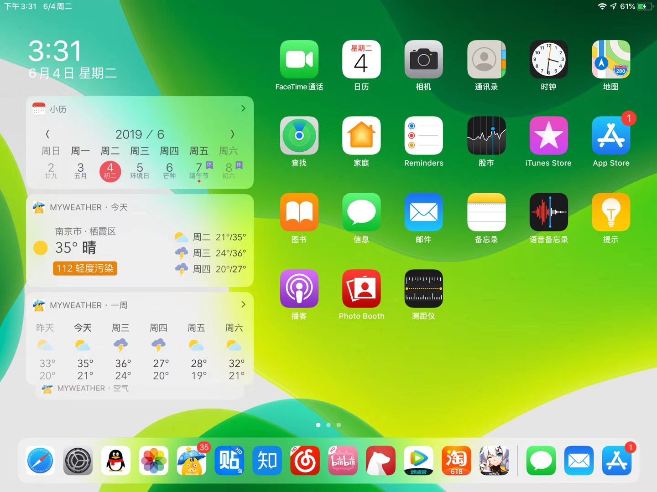Open the Photo Booth app
This screenshot has width=657, height=492.
click(361, 289)
